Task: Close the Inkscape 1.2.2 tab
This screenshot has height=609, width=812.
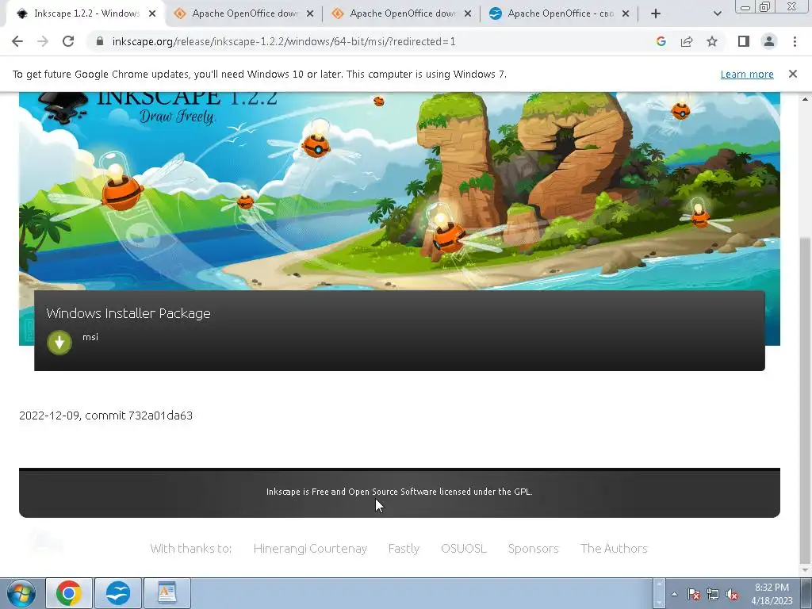Action: point(152,13)
